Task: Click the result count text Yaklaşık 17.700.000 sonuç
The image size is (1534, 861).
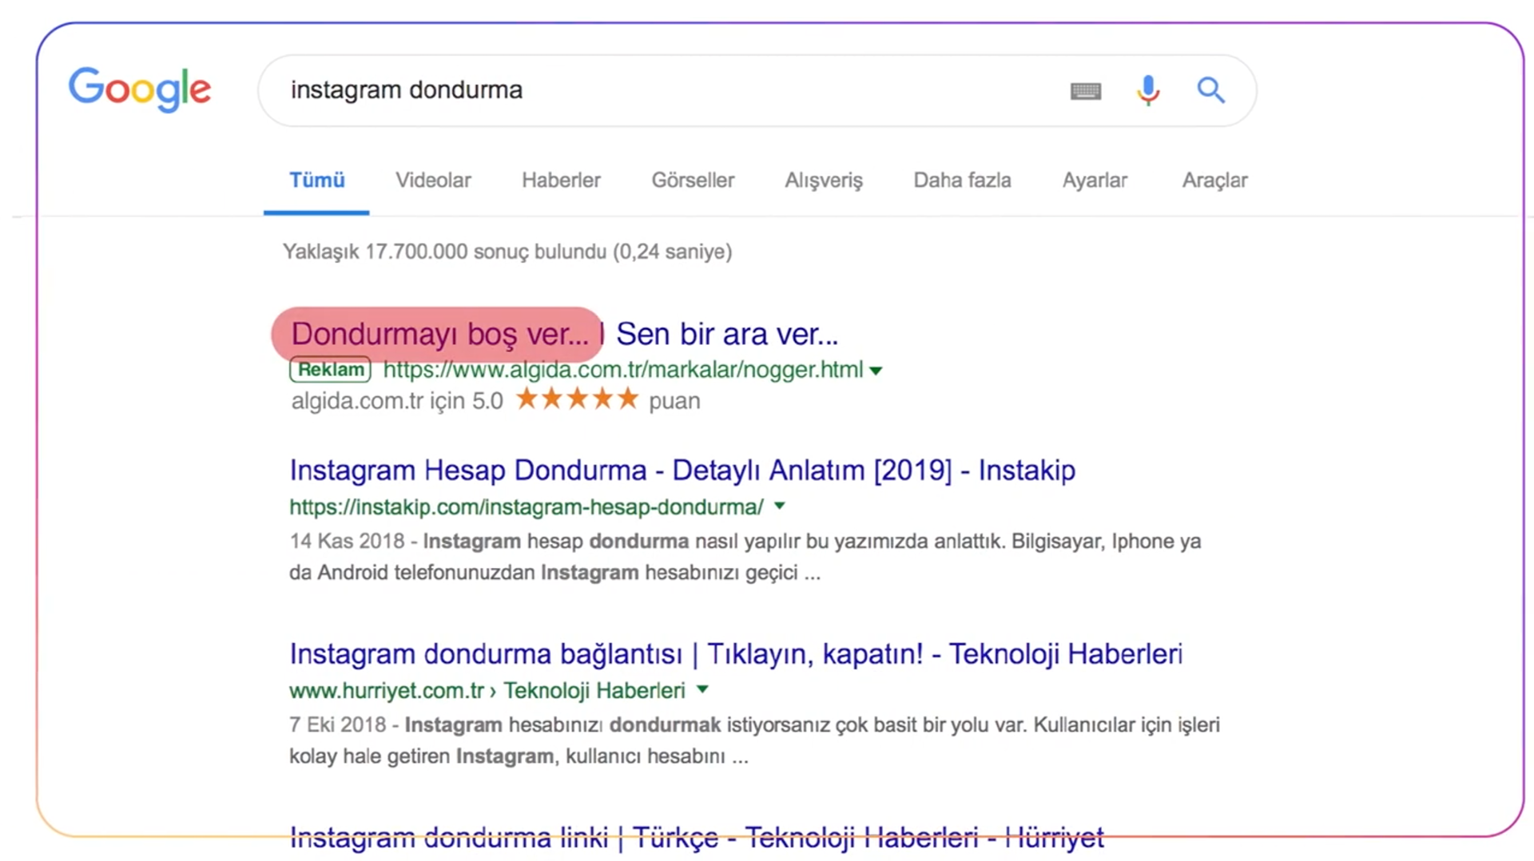Action: tap(507, 252)
